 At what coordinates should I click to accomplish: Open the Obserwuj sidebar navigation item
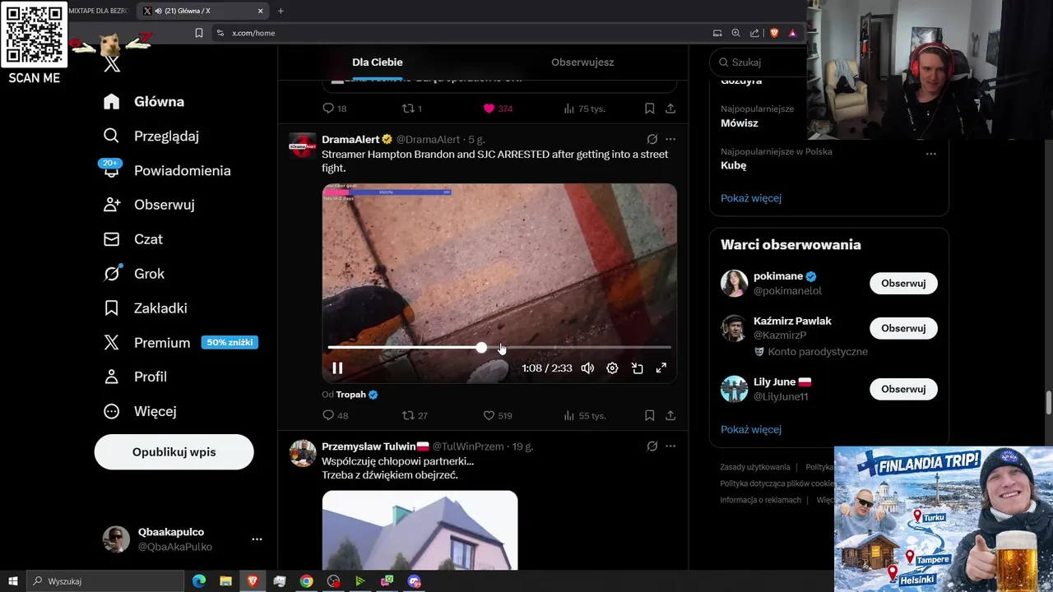coord(149,205)
